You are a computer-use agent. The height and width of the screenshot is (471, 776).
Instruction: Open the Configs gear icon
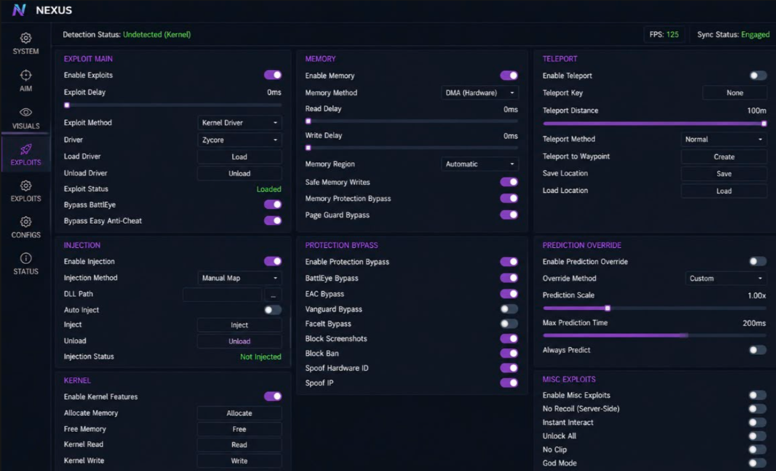point(26,221)
